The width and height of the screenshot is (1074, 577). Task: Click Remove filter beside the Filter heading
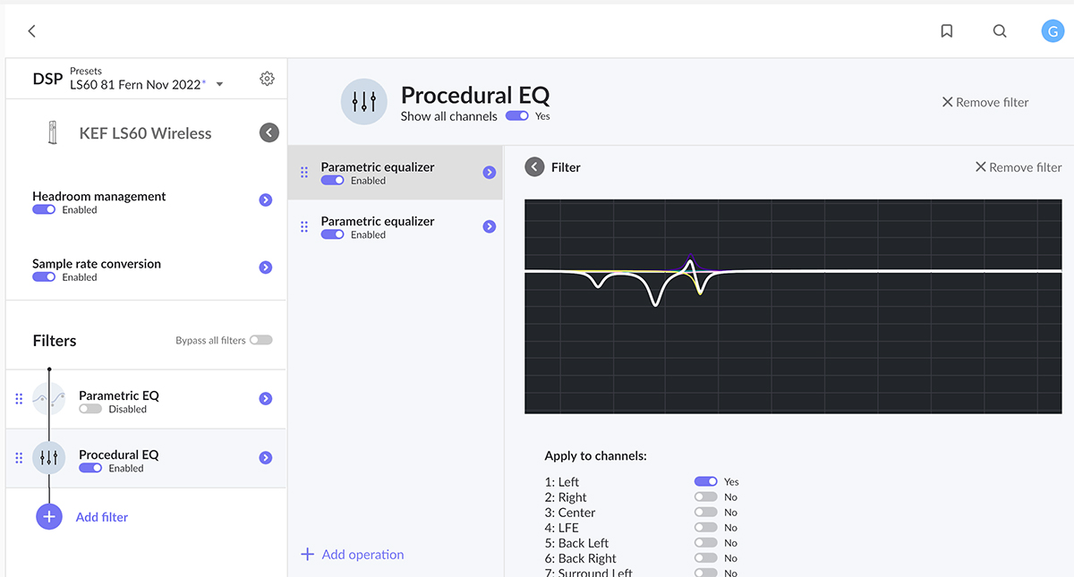pos(1019,167)
